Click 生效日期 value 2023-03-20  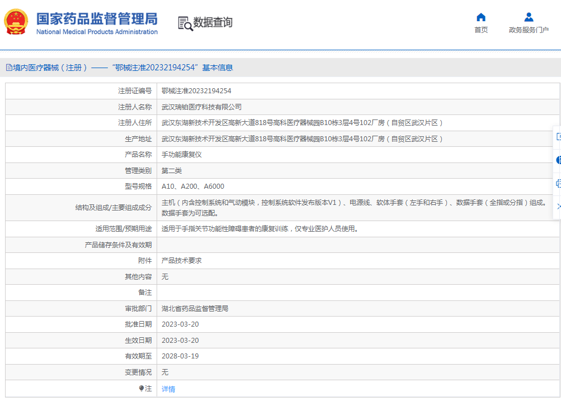[180, 340]
